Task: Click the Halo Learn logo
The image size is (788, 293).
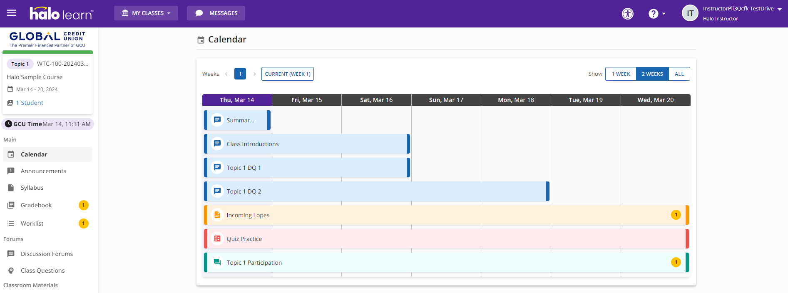Action: coord(62,14)
